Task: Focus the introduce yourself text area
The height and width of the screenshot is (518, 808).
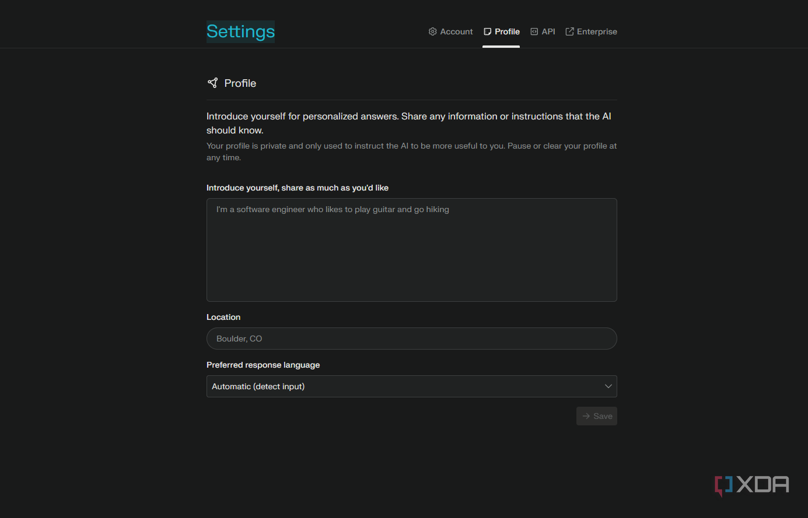Action: click(412, 250)
